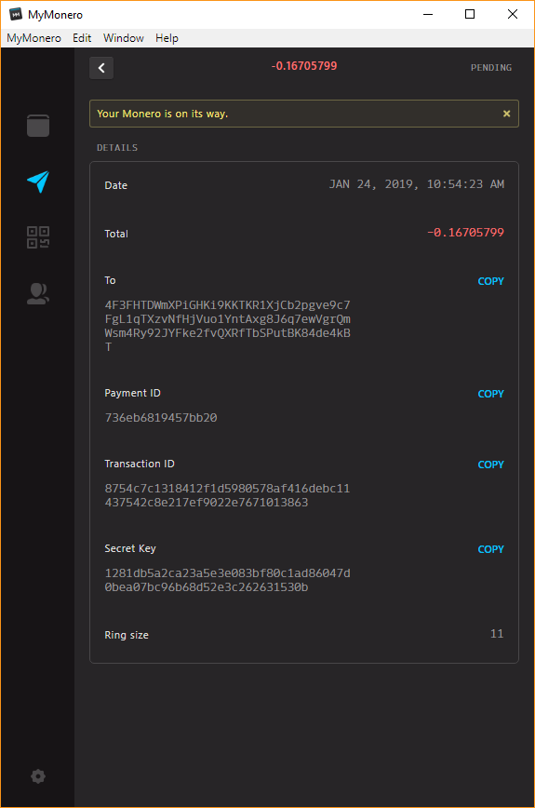Click the payment ID value 736eb6819457bb20
This screenshot has width=535, height=808.
(x=161, y=418)
